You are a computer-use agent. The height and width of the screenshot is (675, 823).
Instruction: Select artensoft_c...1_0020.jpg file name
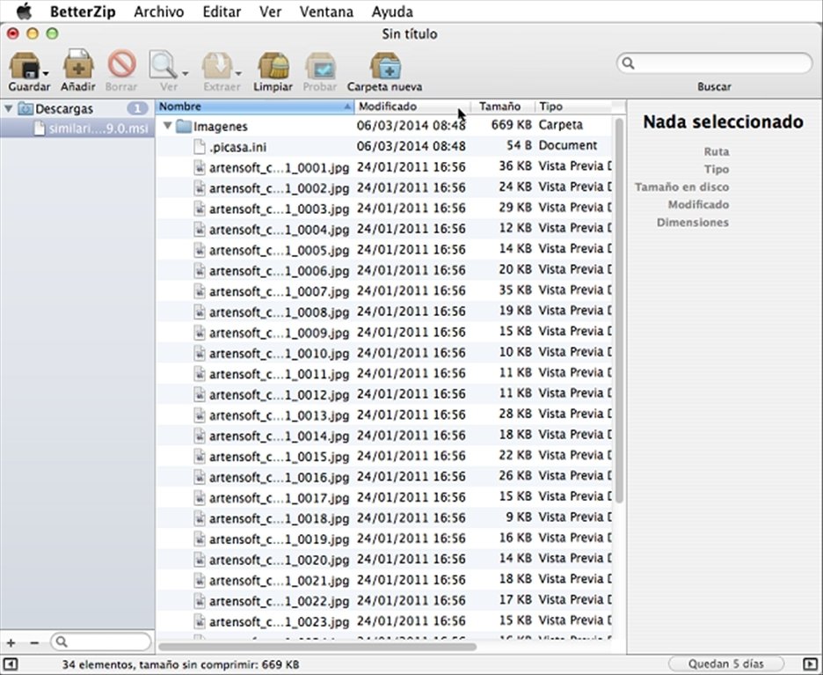(279, 560)
